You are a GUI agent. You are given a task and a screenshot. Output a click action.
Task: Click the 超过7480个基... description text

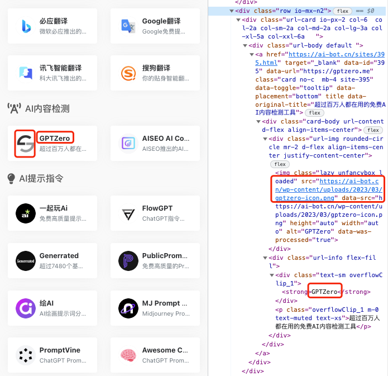61,266
